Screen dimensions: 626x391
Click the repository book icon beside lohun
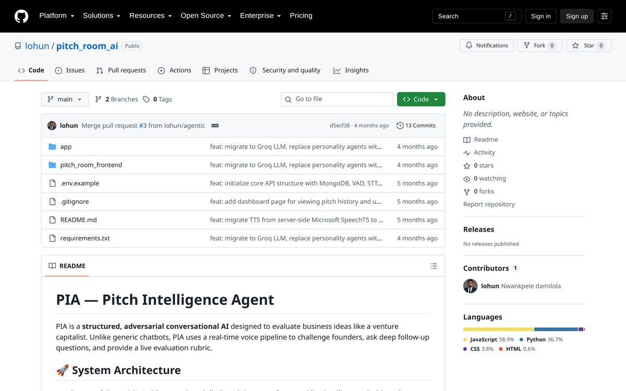click(x=18, y=46)
